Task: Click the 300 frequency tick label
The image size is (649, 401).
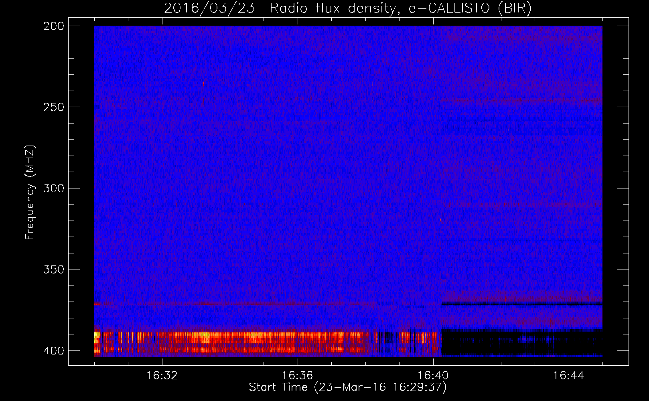Action: pyautogui.click(x=54, y=188)
